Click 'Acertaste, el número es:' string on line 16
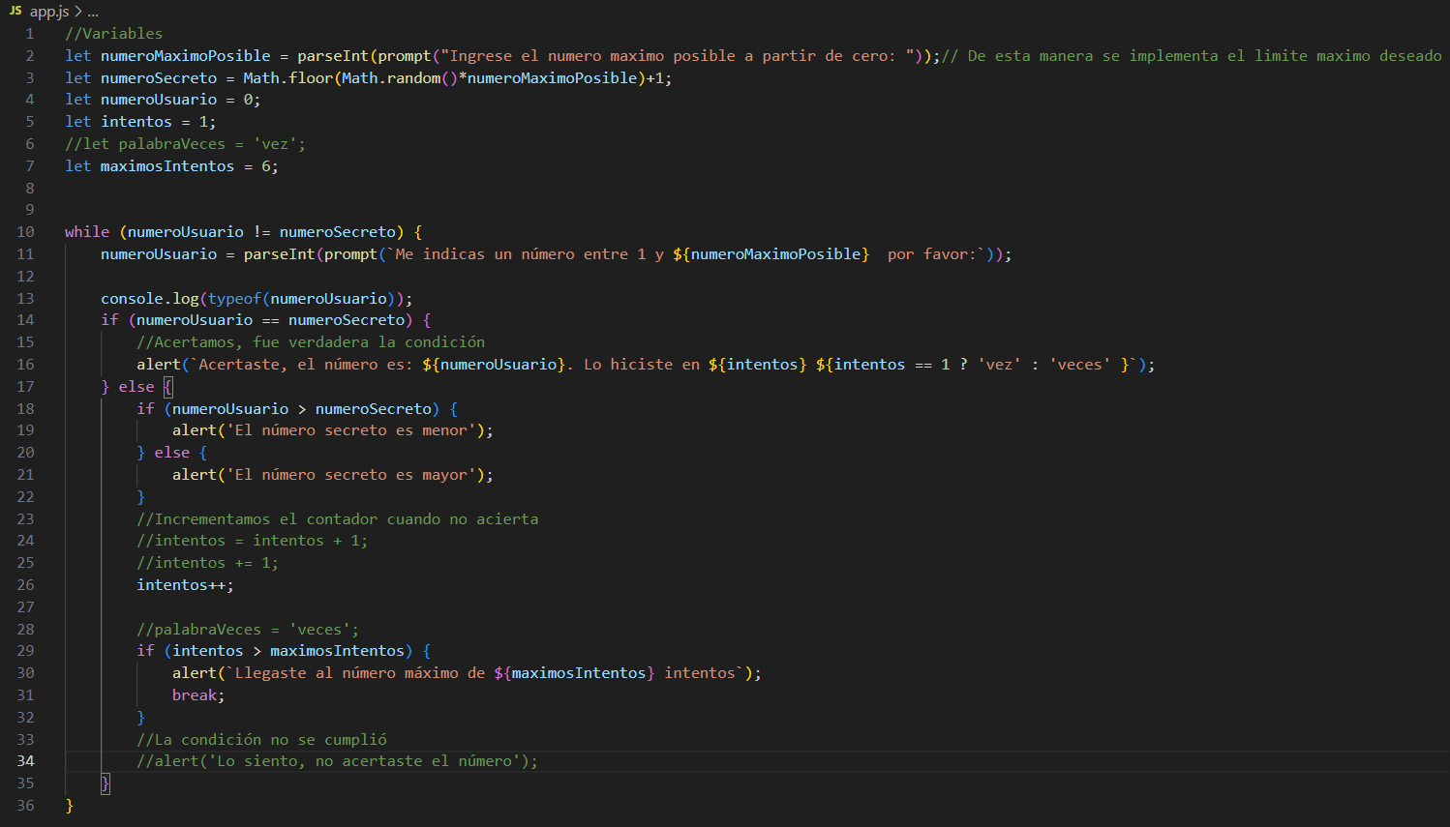 point(306,365)
